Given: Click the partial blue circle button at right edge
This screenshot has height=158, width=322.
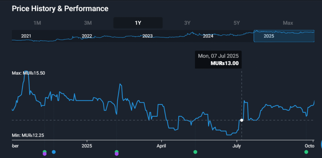Looking at the screenshot, I should point(321,144).
